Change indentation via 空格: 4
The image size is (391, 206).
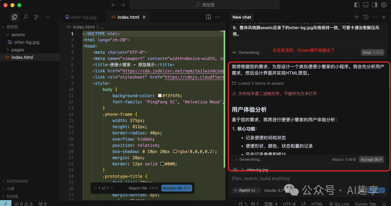[x=271, y=204]
